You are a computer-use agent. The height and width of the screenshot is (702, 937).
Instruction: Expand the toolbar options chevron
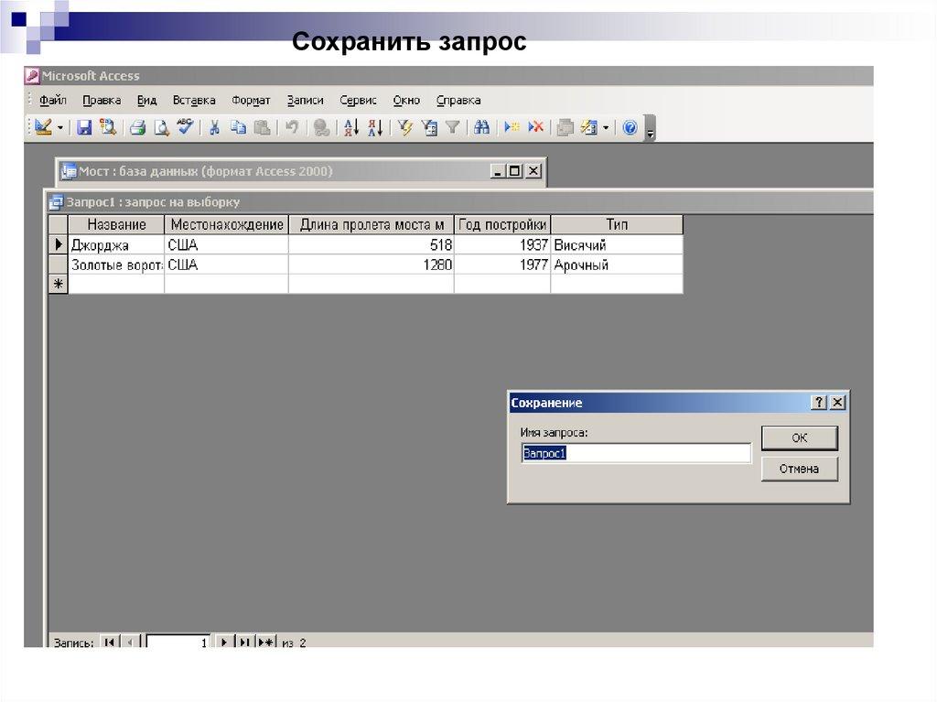[x=651, y=129]
